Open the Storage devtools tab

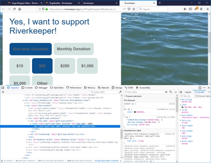[x=117, y=88]
